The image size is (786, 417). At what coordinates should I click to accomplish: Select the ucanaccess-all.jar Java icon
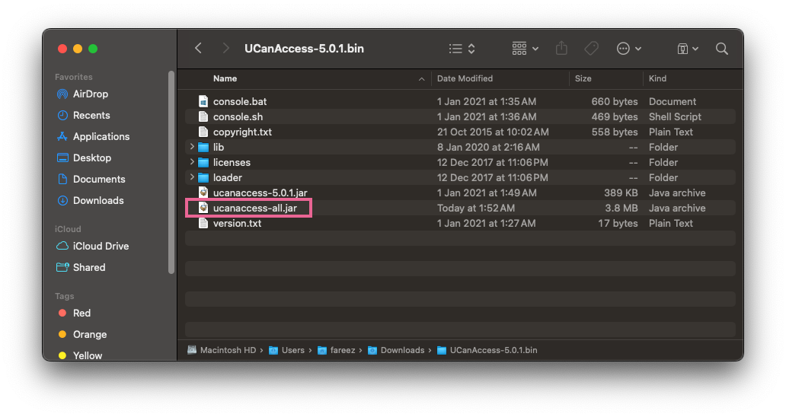(203, 208)
